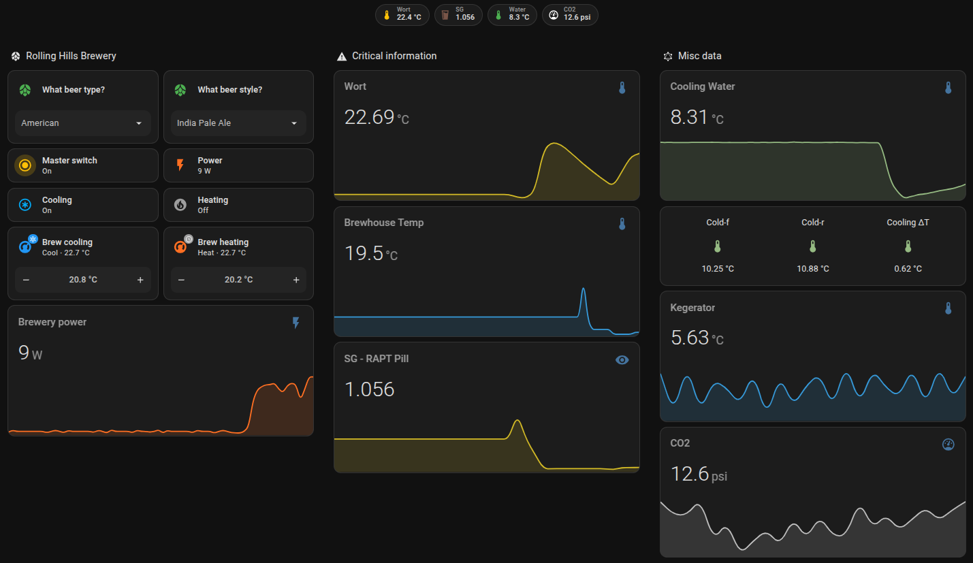This screenshot has height=563, width=973.
Task: Click the Cooling ΔT thermometer icon
Action: 908,246
